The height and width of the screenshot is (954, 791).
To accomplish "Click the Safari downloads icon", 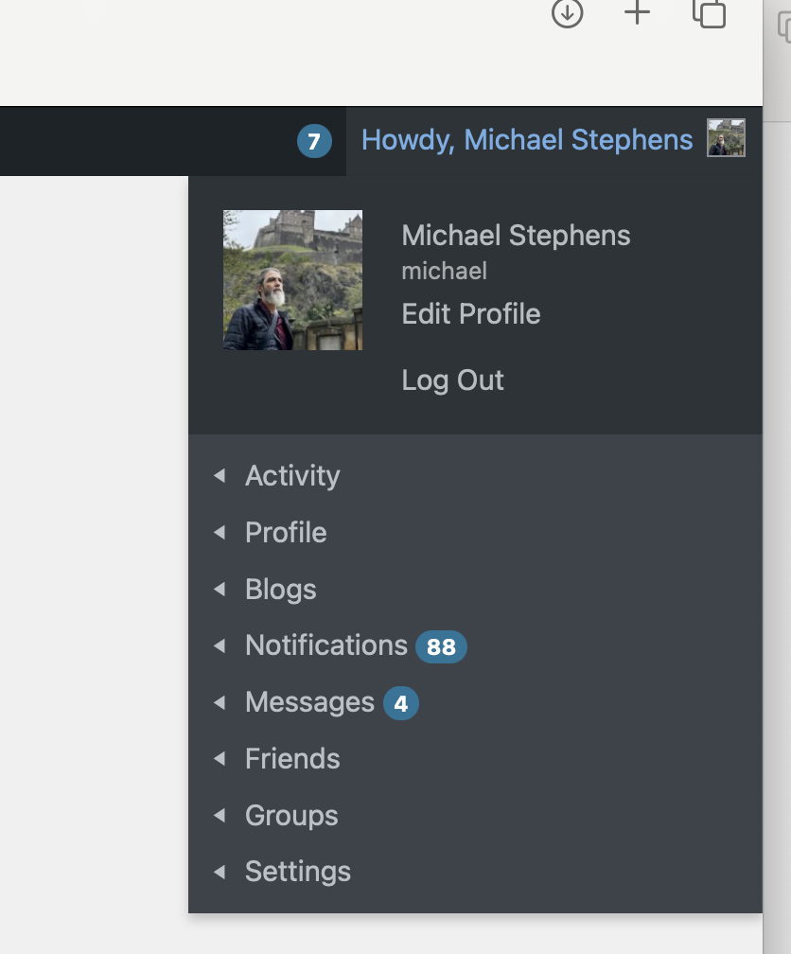I will click(x=567, y=13).
